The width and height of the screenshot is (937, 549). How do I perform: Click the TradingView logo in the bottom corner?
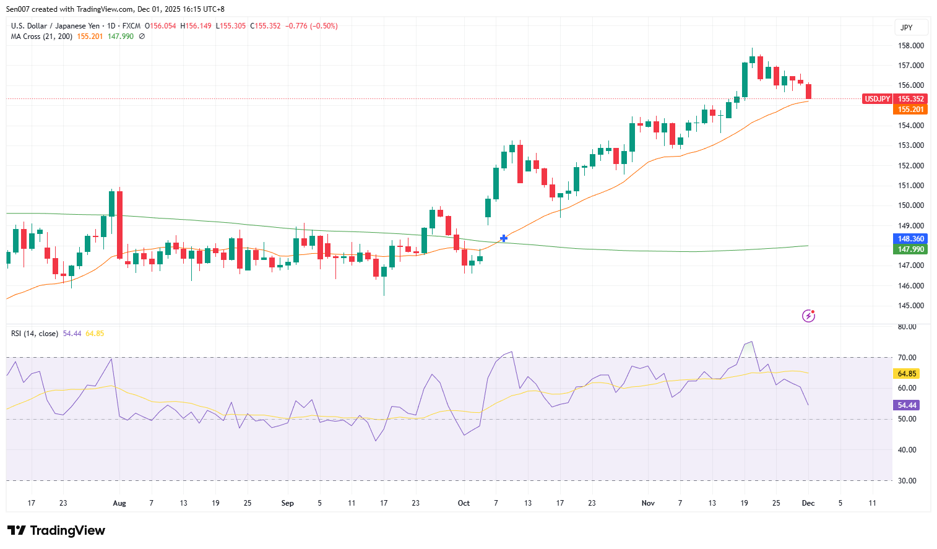click(54, 530)
